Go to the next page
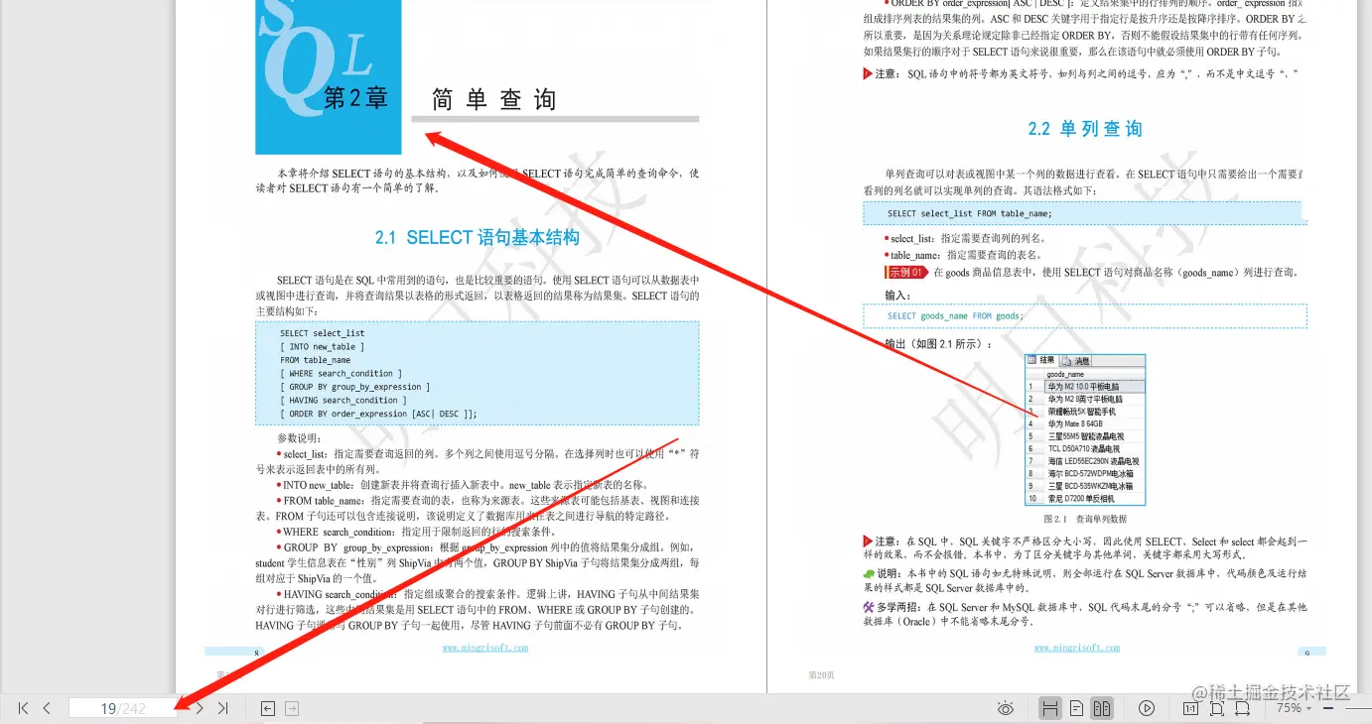 200,708
